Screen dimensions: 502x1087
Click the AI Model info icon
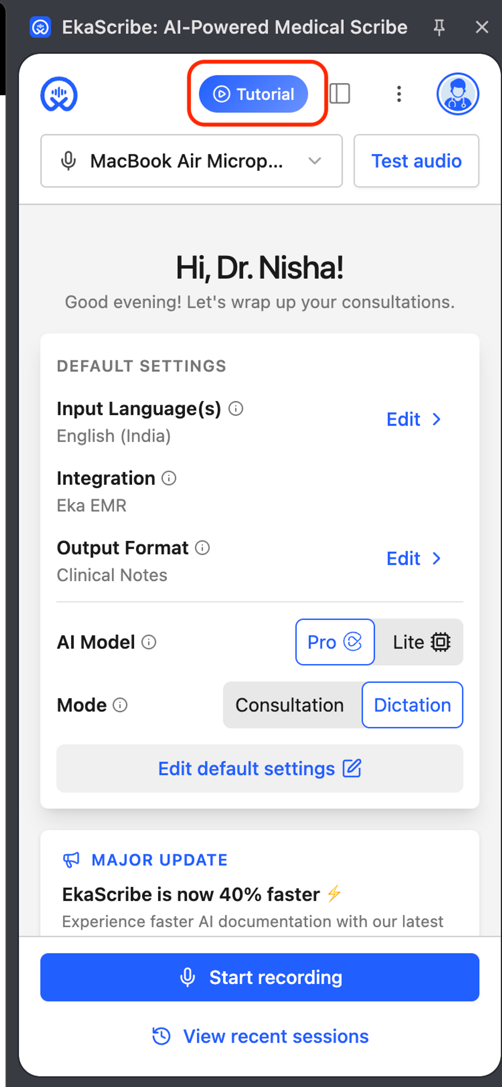tap(149, 642)
